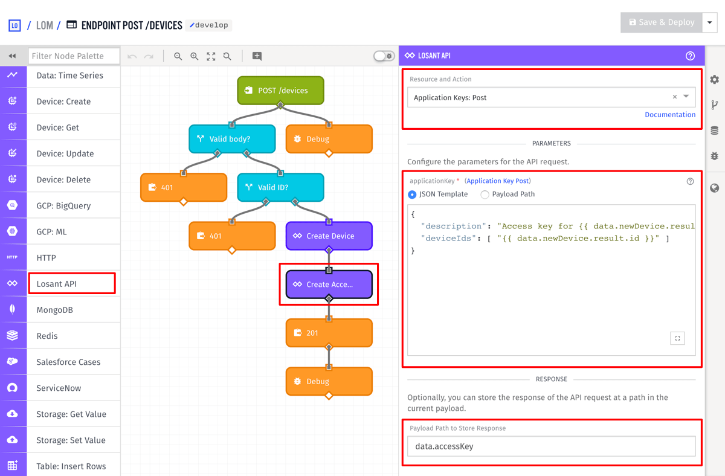Image resolution: width=725 pixels, height=476 pixels.
Task: Fit workflow to screen with the expand icon
Action: tap(211, 56)
